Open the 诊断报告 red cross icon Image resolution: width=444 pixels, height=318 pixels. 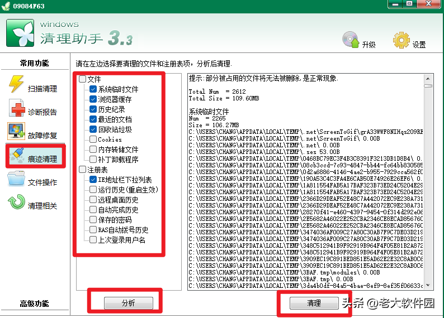17,108
